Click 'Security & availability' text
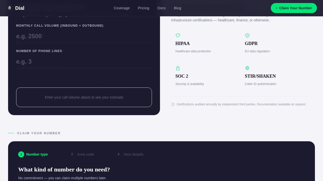The image size is (323, 181). [x=190, y=84]
